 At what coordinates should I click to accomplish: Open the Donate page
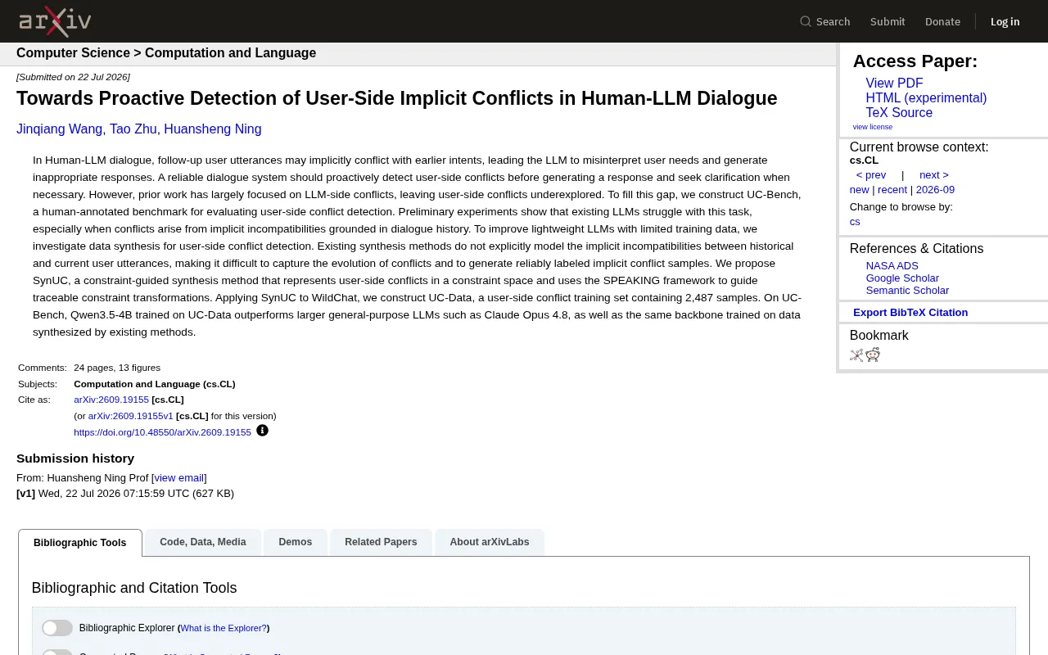tap(942, 21)
